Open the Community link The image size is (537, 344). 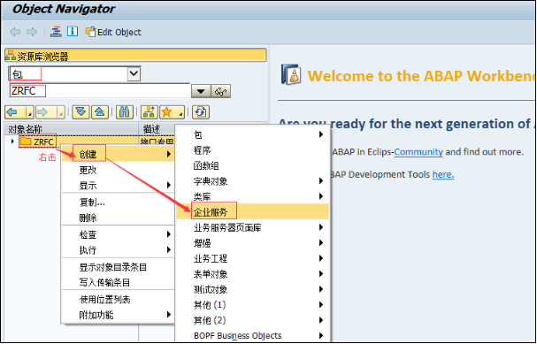pos(418,151)
